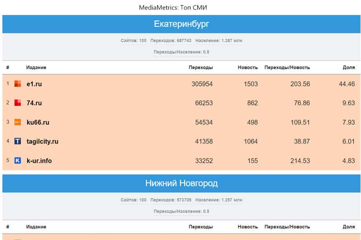361x240 pixels.
Task: Click 'Переходы/Население: 0.5' under Екатеринбург
Action: [181, 52]
